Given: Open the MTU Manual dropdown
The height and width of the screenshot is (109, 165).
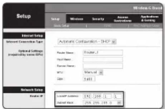Looking at the screenshot, I should pos(93,72).
